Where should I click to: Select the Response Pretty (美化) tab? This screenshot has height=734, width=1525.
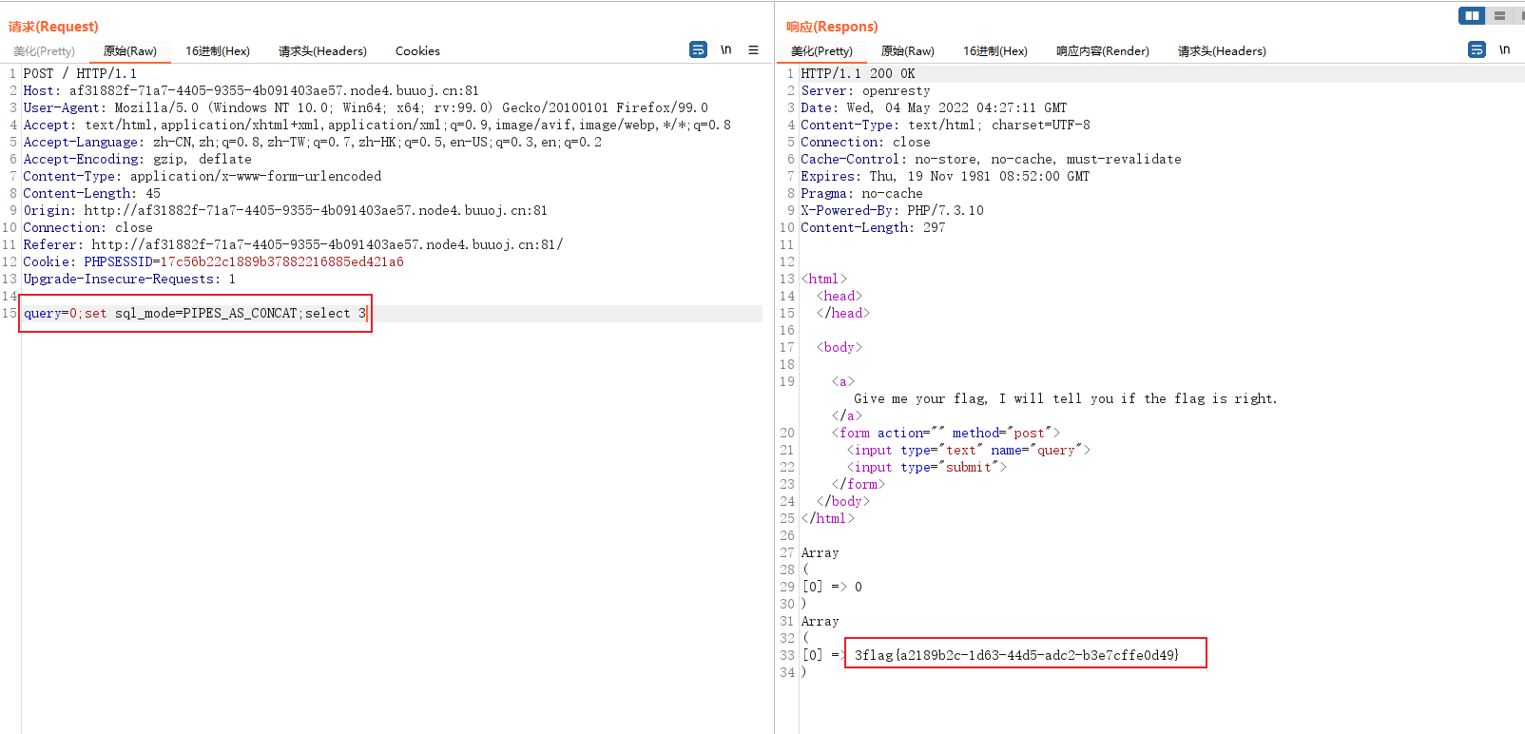(821, 51)
